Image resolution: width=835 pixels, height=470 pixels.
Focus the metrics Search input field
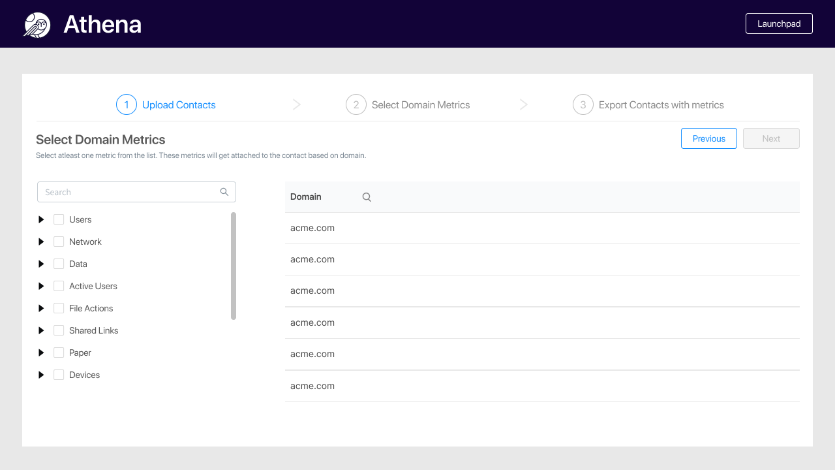click(136, 192)
